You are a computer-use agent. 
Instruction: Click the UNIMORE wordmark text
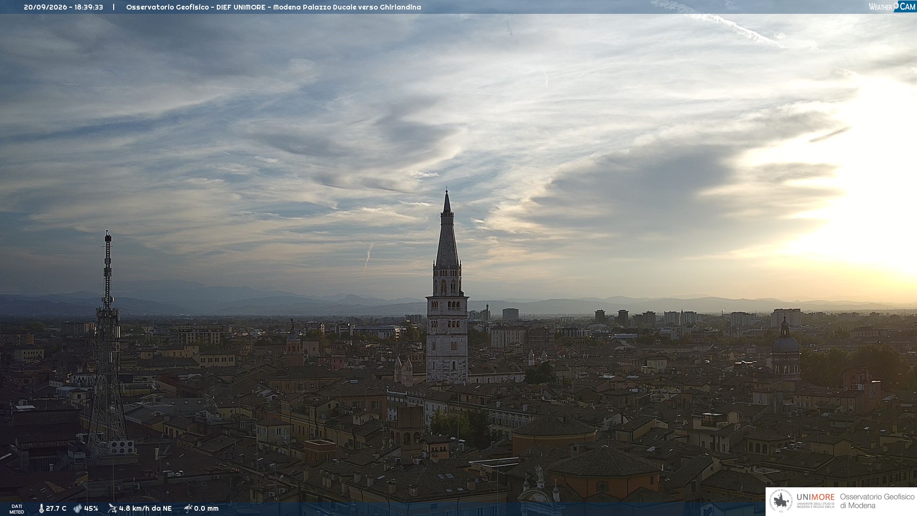[x=815, y=497]
